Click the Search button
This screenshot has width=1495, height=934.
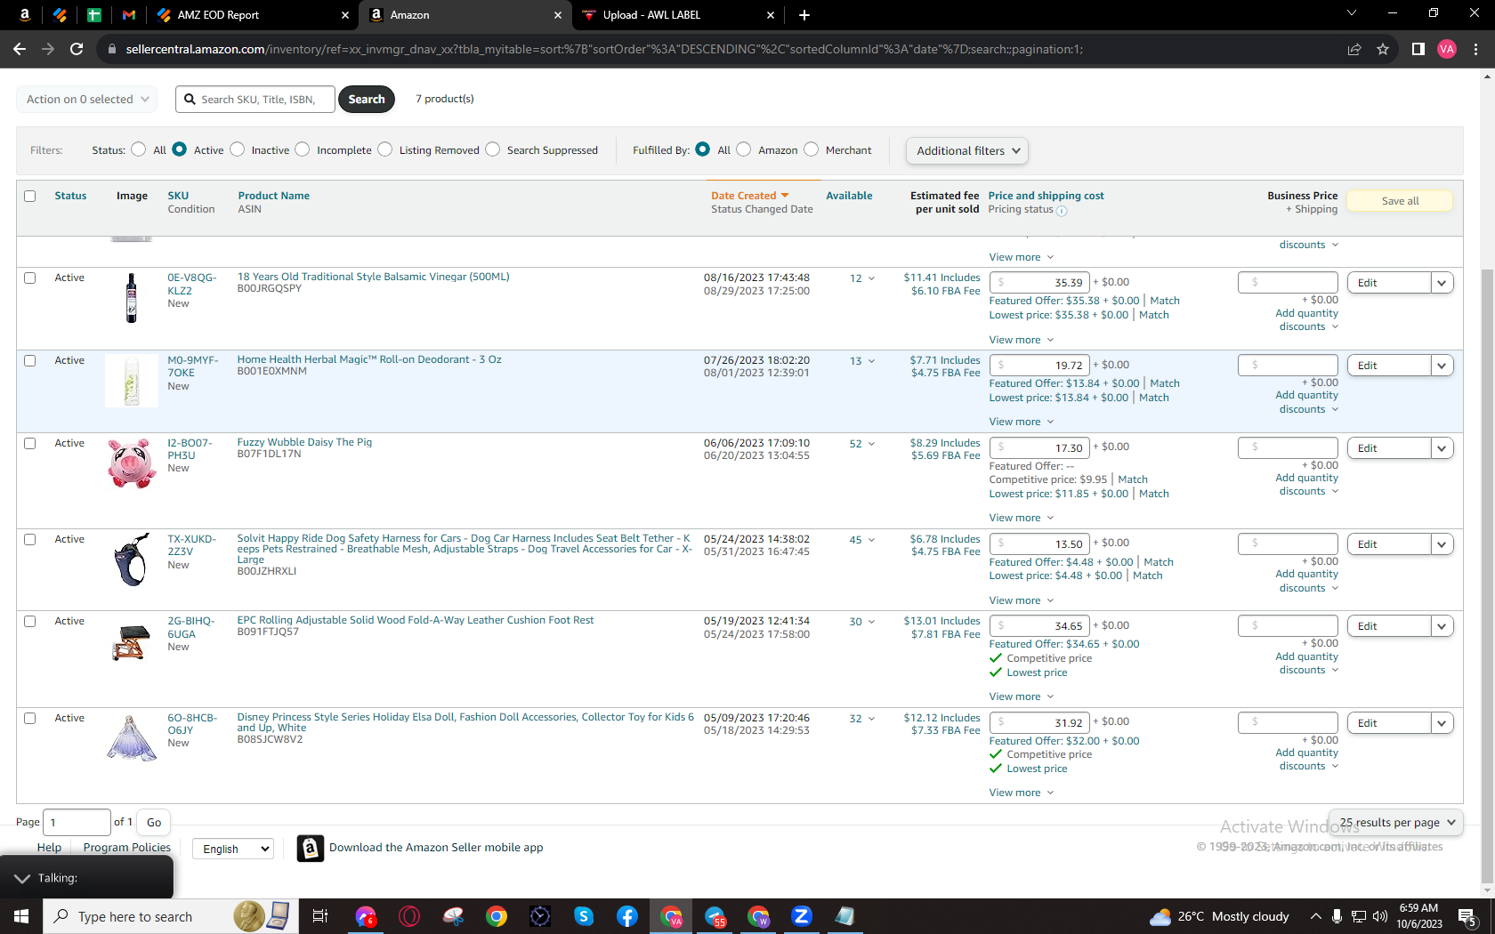(367, 100)
